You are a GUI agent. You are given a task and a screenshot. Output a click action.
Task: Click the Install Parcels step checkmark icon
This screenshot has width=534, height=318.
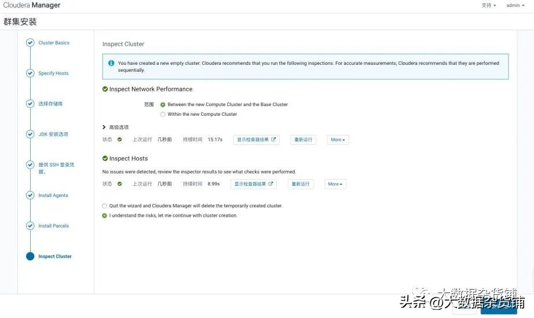tap(30, 226)
